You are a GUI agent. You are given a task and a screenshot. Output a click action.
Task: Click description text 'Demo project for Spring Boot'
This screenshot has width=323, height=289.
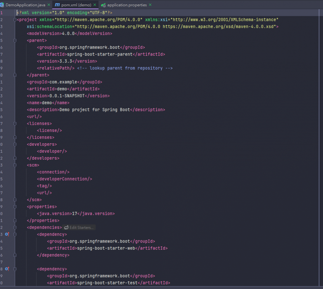(95, 109)
